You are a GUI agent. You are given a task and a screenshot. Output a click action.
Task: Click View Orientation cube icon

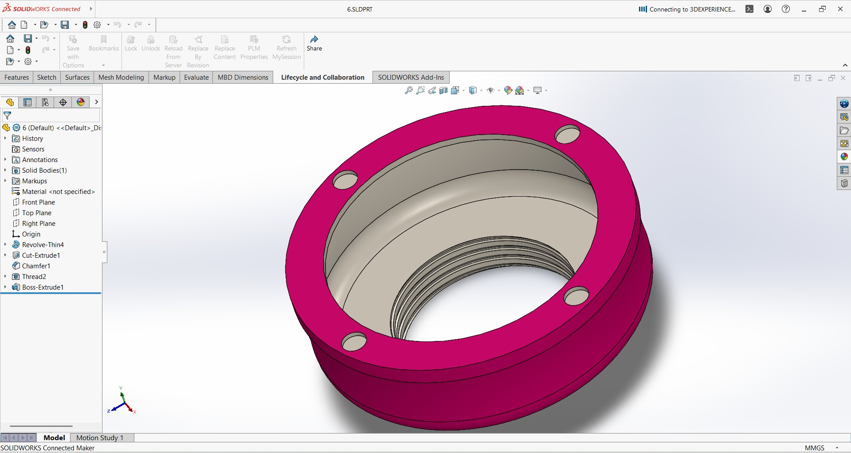(455, 90)
